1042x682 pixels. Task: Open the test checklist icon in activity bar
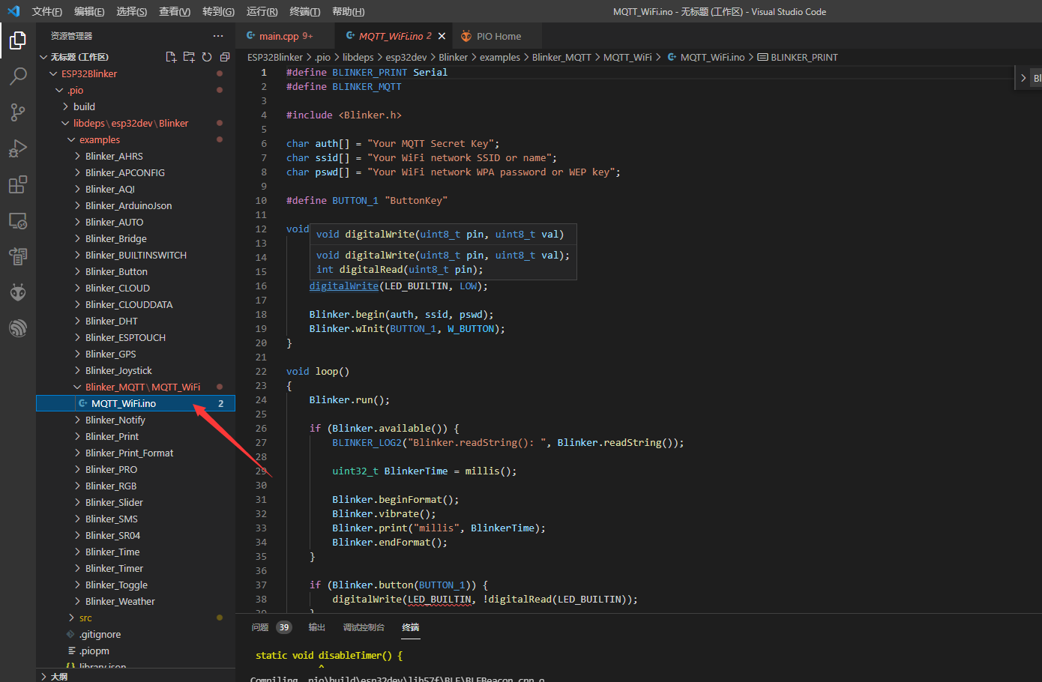tap(18, 256)
